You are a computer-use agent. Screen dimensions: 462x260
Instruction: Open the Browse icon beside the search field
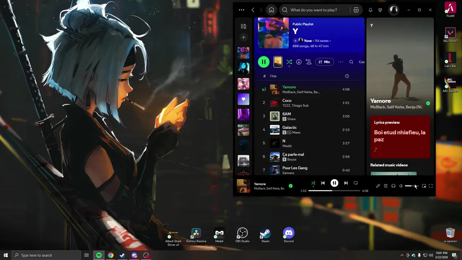pyautogui.click(x=356, y=10)
